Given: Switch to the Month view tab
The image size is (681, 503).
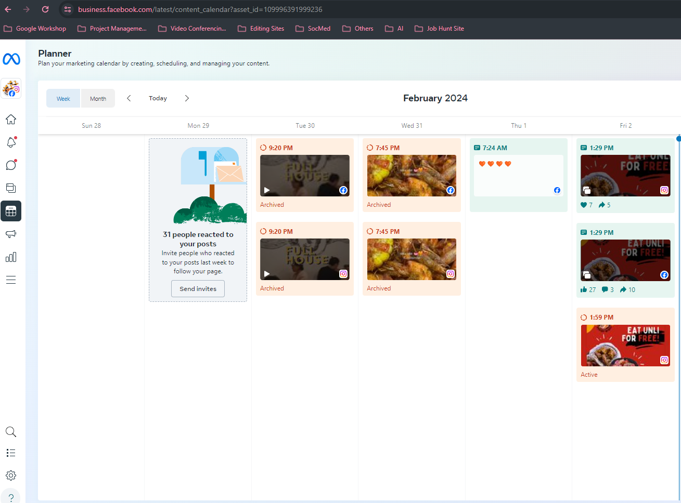Looking at the screenshot, I should (x=98, y=98).
